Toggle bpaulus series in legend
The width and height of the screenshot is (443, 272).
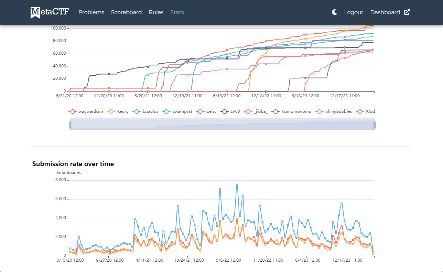[x=145, y=111]
